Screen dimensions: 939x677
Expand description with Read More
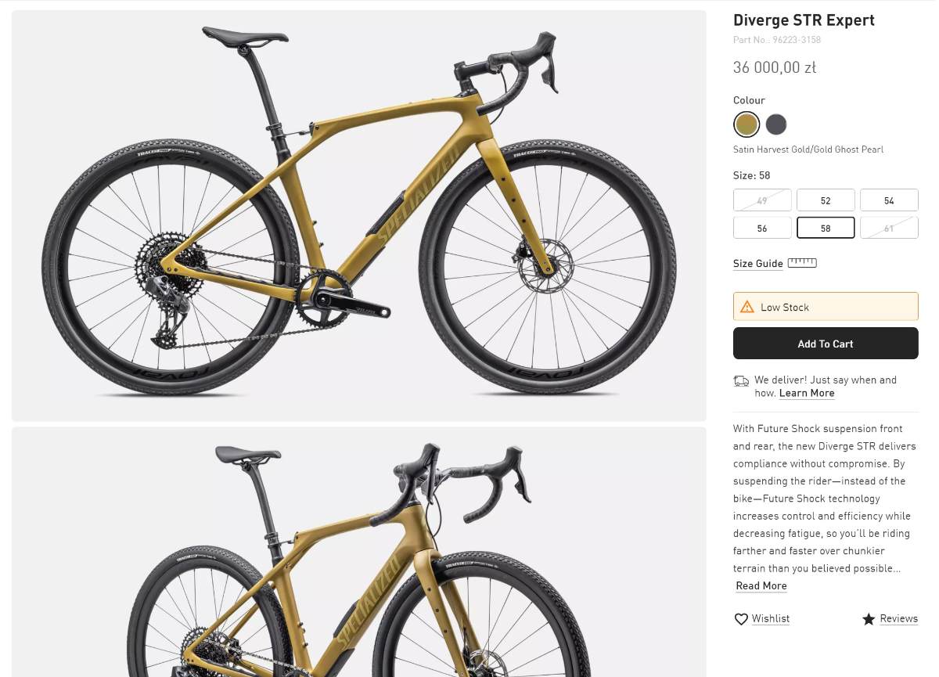pyautogui.click(x=761, y=586)
